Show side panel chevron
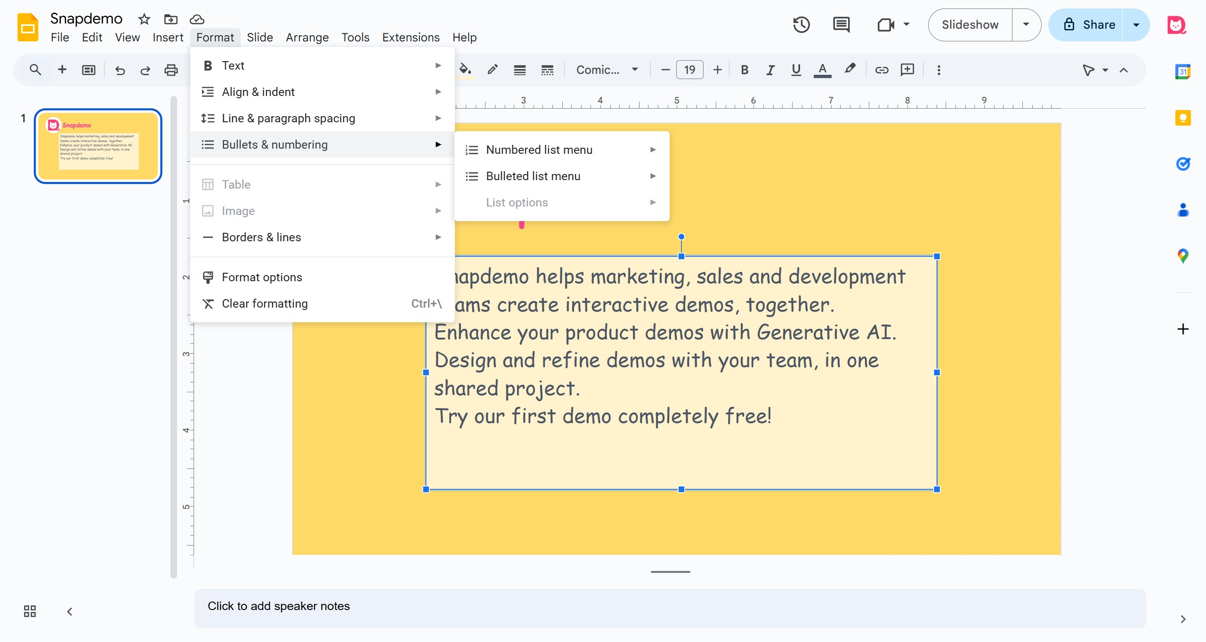This screenshot has width=1206, height=642. (x=1183, y=619)
